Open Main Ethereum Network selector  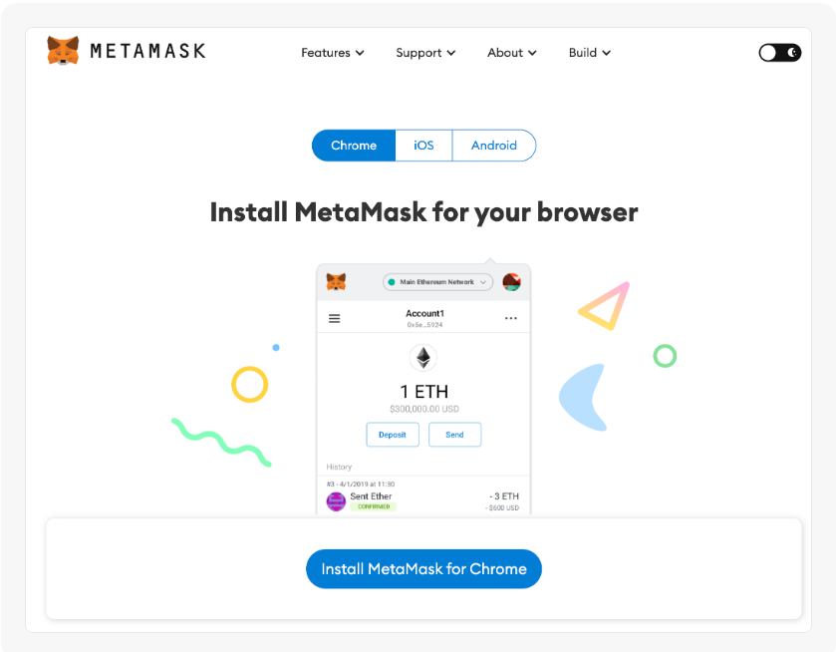tap(437, 282)
